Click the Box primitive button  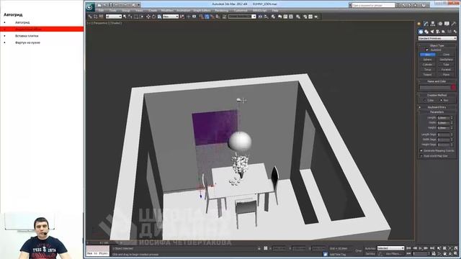pyautogui.click(x=427, y=55)
